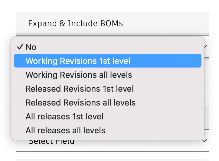
Task: Pick All releases all levels option
Action: pos(65,130)
